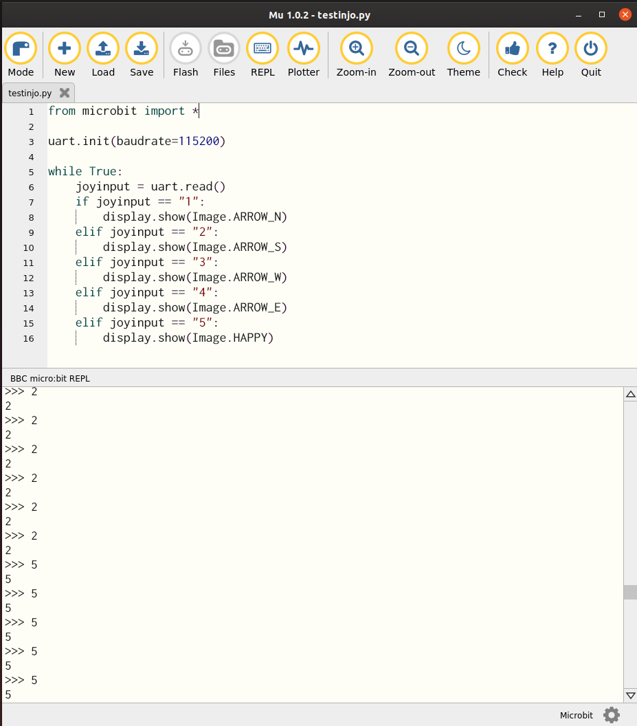Click the 'while True:' line
Viewport: 637px width, 726px height.
tap(85, 171)
